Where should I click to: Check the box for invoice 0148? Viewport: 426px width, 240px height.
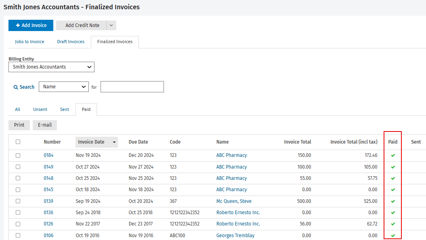pyautogui.click(x=18, y=178)
